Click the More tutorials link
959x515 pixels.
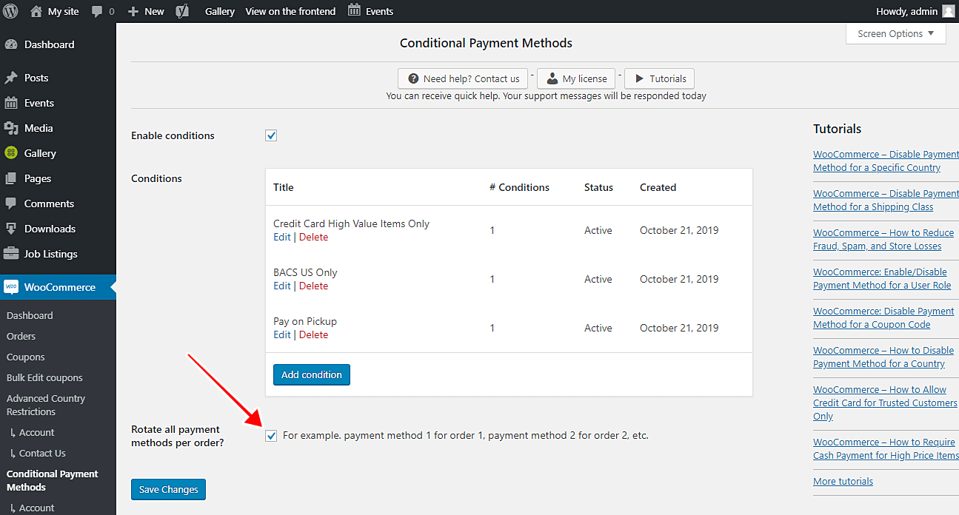point(843,481)
